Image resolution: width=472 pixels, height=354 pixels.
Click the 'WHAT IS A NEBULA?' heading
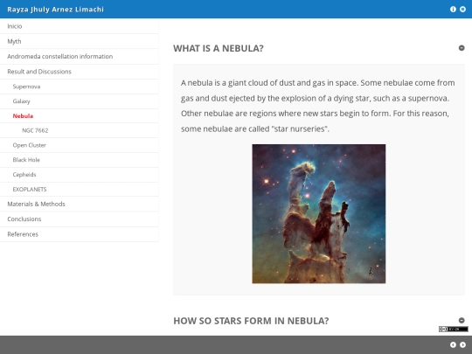click(219, 48)
